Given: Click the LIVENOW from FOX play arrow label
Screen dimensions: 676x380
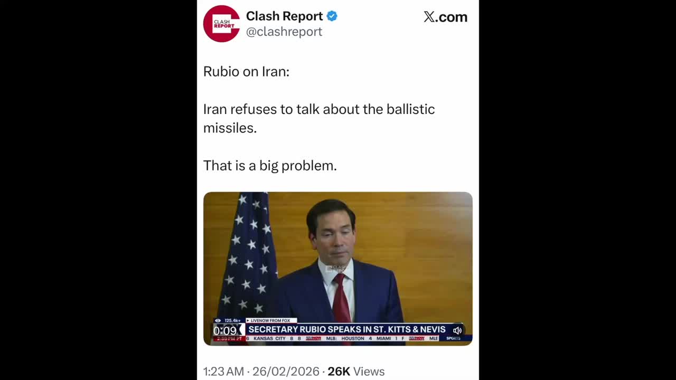Looking at the screenshot, I should (271, 320).
